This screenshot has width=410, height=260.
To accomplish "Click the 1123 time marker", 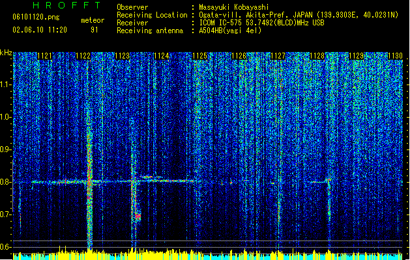I will 123,56.
